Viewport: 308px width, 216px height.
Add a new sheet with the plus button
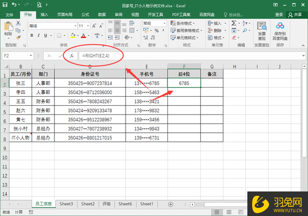pos(170,204)
